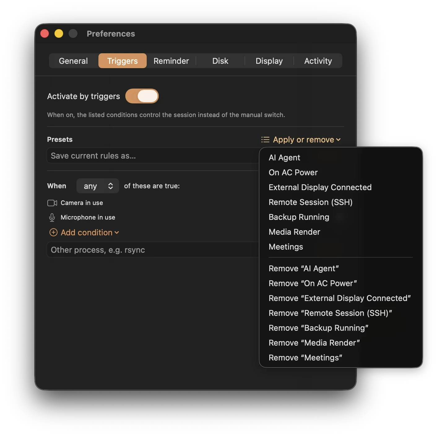Apply the Media Render preset
This screenshot has height=436, width=437.
pyautogui.click(x=341, y=232)
